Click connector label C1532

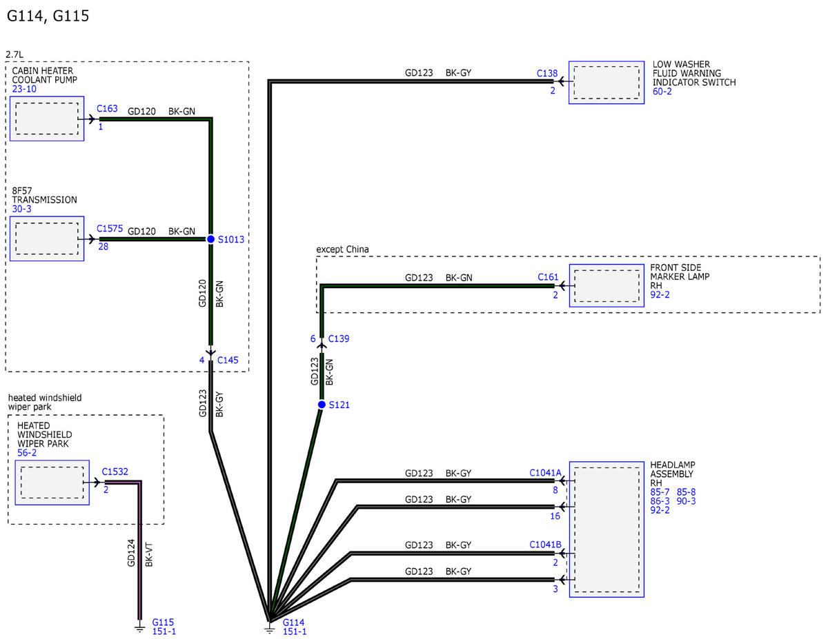click(115, 472)
